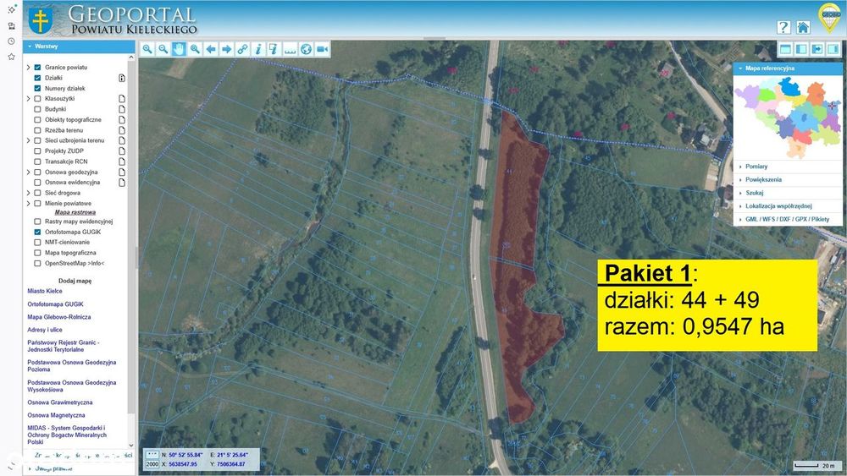Open help with the question mark icon
This screenshot has width=847, height=476.
pos(783,27)
